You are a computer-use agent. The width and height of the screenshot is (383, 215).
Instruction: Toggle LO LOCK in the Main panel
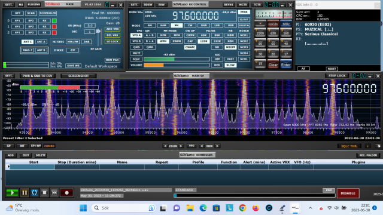click(x=113, y=41)
